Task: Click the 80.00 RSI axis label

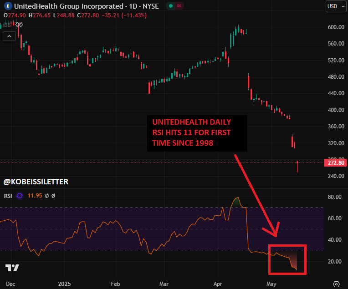Action: point(335,197)
